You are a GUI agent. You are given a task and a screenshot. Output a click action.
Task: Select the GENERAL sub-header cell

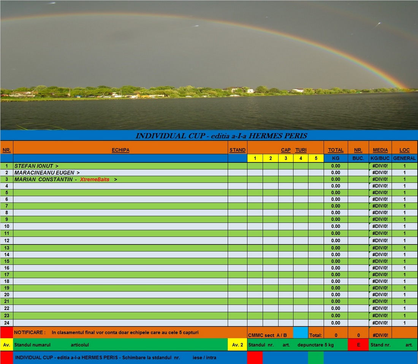coord(404,158)
